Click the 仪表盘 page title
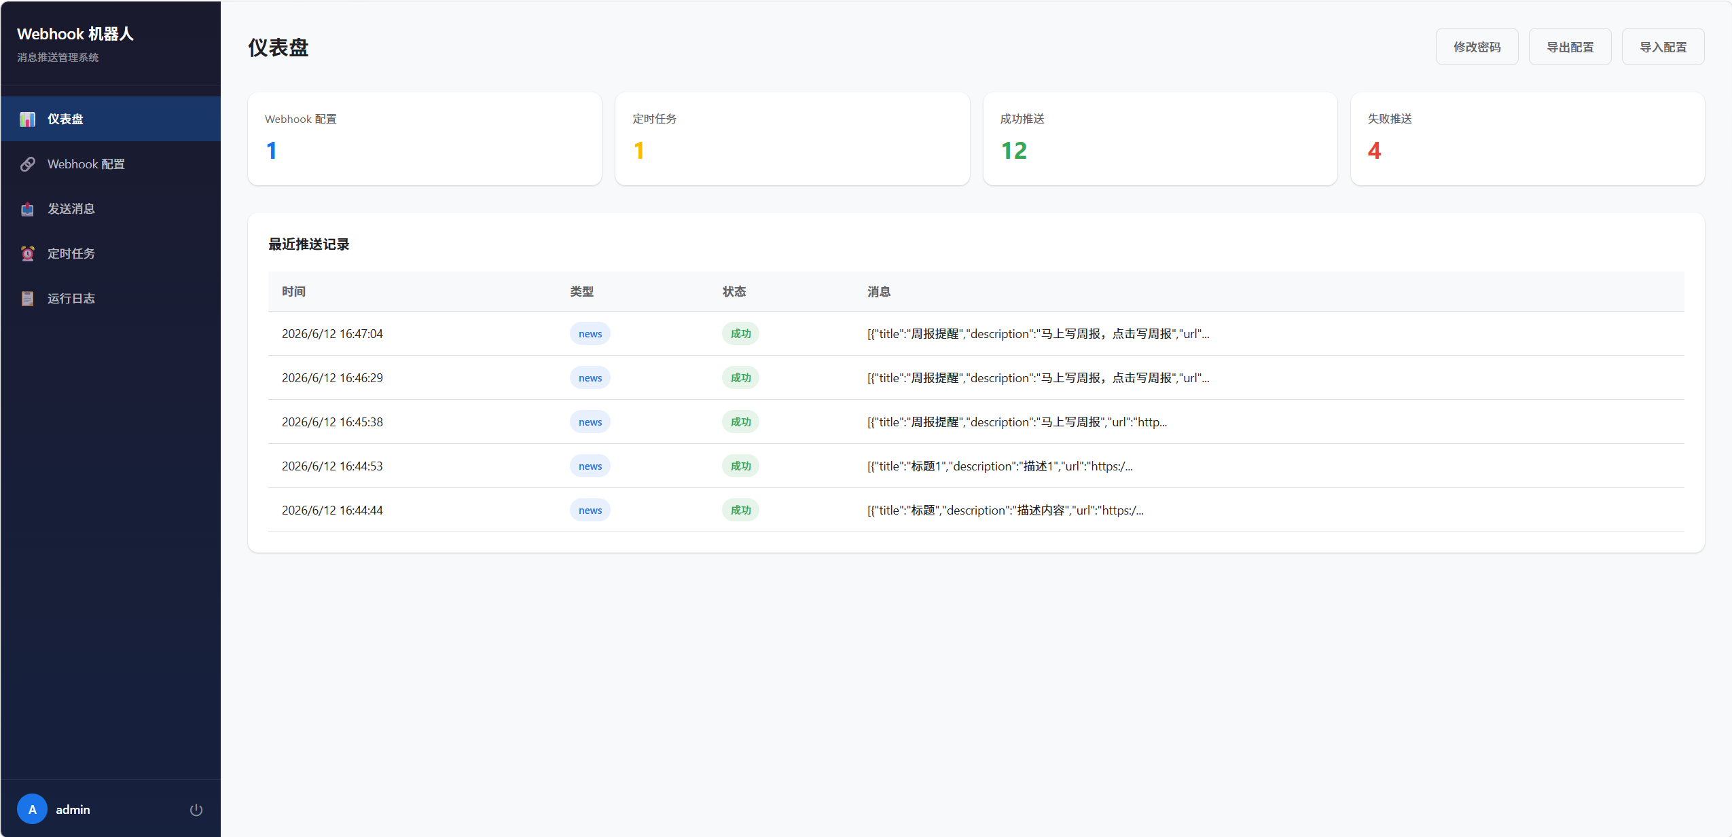Screen dimensions: 1732x837 (x=278, y=48)
